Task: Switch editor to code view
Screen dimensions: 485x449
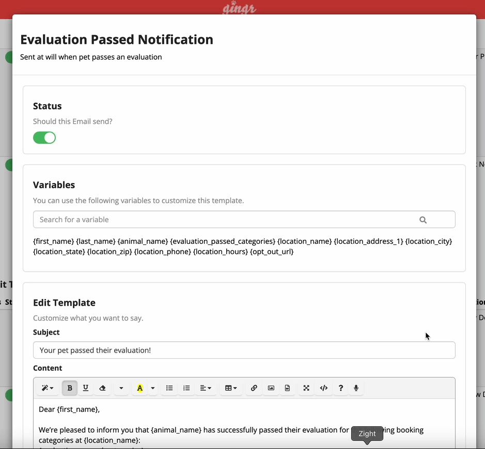Action: click(x=323, y=388)
